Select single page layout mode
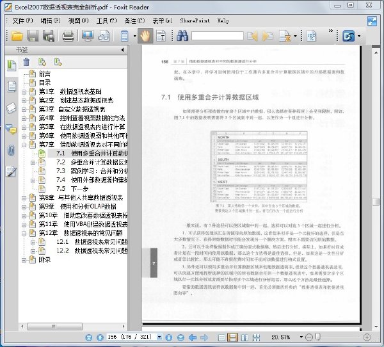The image size is (384, 347). tap(221, 337)
